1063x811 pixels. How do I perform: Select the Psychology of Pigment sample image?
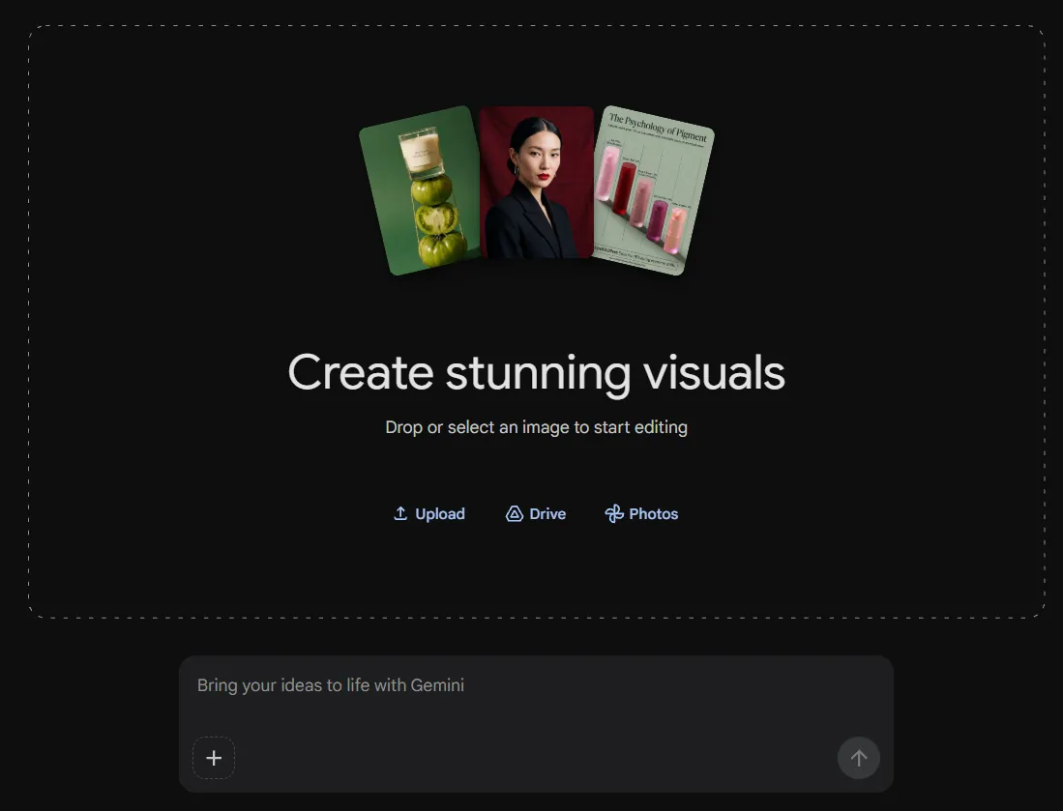(x=653, y=190)
